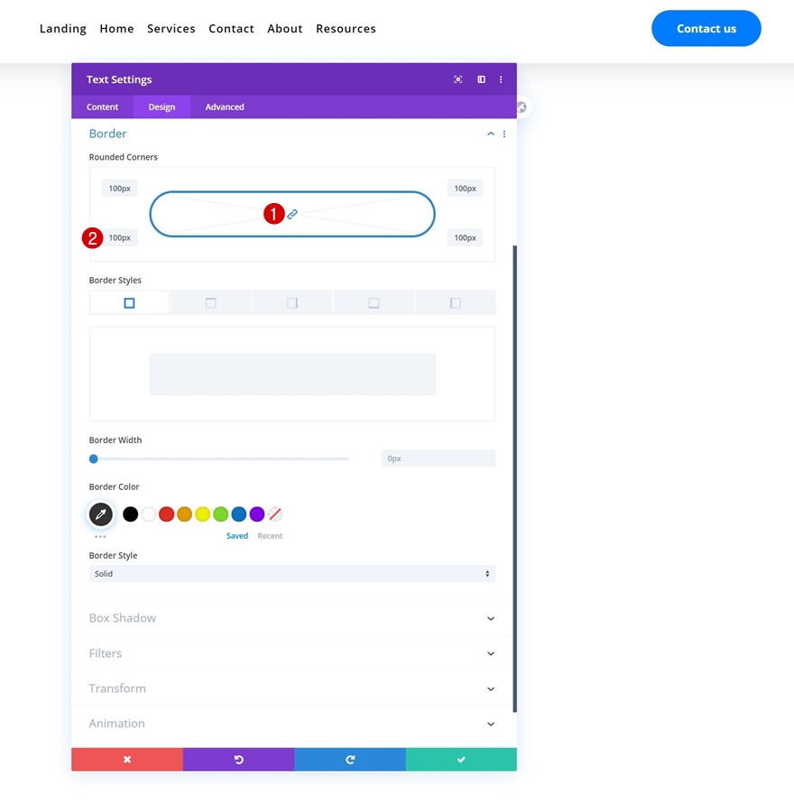
Task: Toggle the split view columns icon
Action: [481, 79]
